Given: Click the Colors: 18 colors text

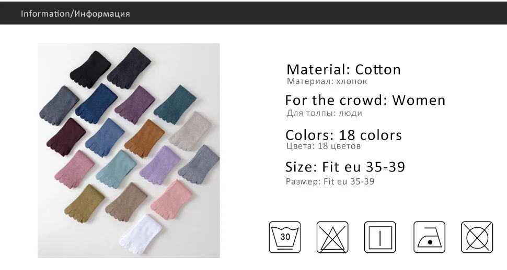Looking at the screenshot, I should 343,135.
